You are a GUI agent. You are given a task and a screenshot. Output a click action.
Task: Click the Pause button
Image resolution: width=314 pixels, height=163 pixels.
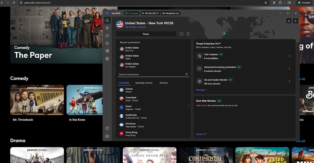[146, 34]
